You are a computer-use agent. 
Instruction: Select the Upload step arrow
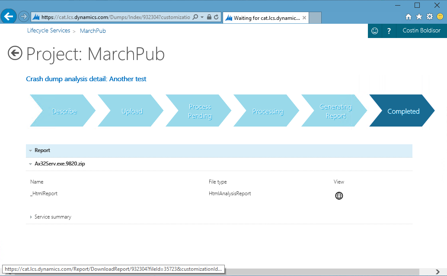pos(132,111)
